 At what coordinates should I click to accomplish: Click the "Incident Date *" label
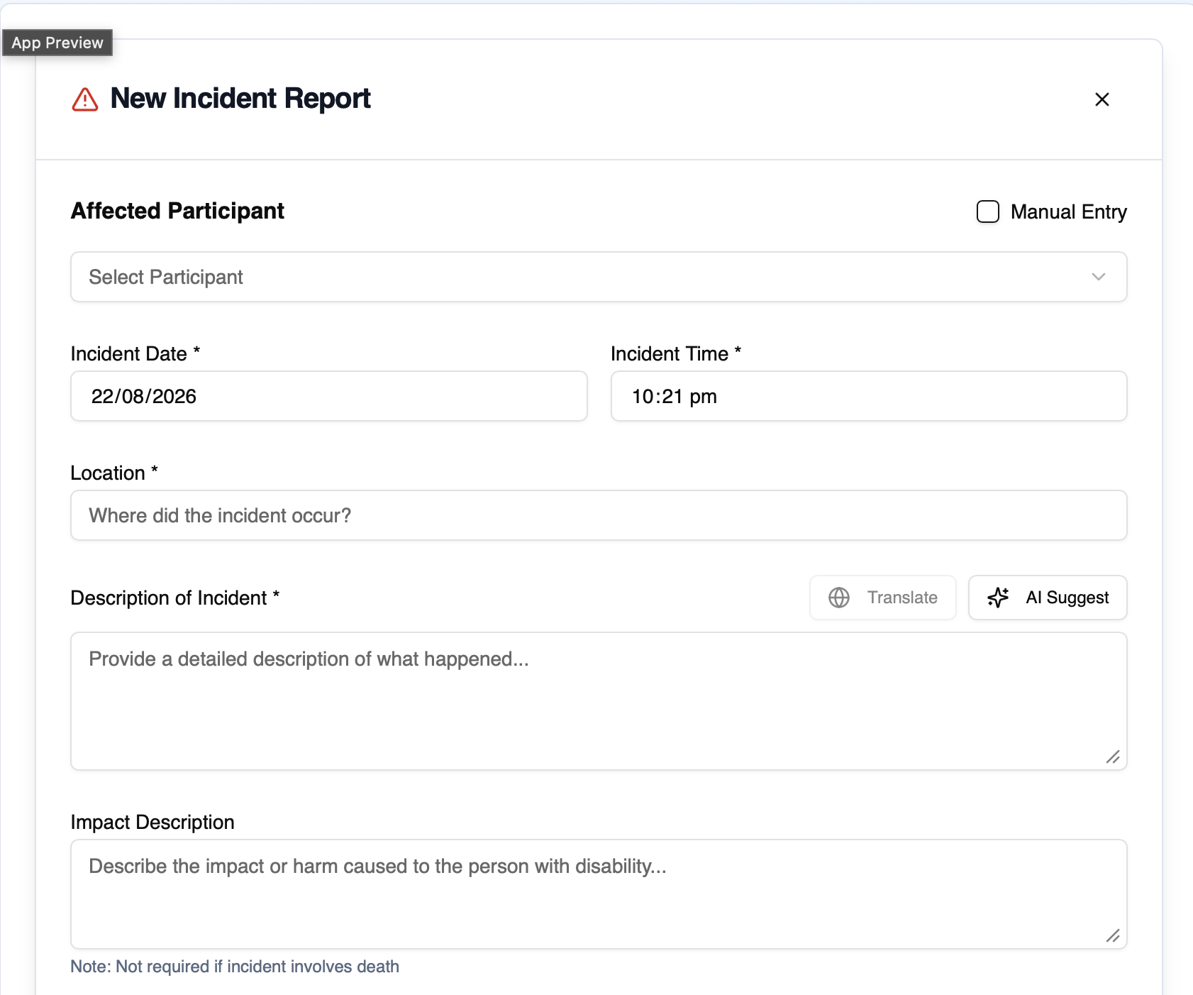click(135, 353)
